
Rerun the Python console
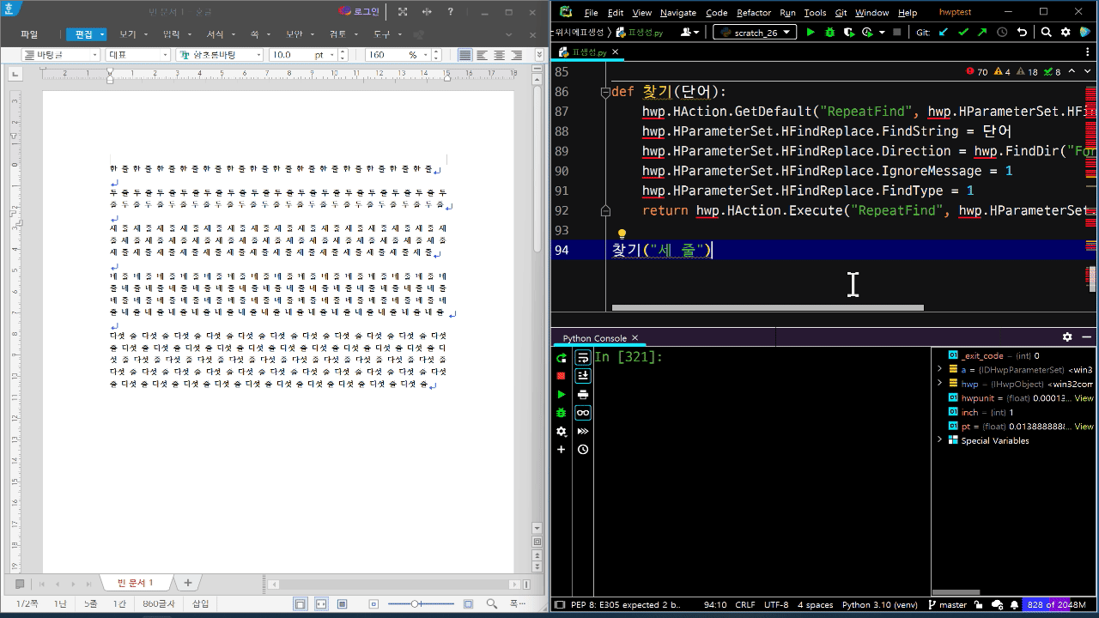click(562, 358)
